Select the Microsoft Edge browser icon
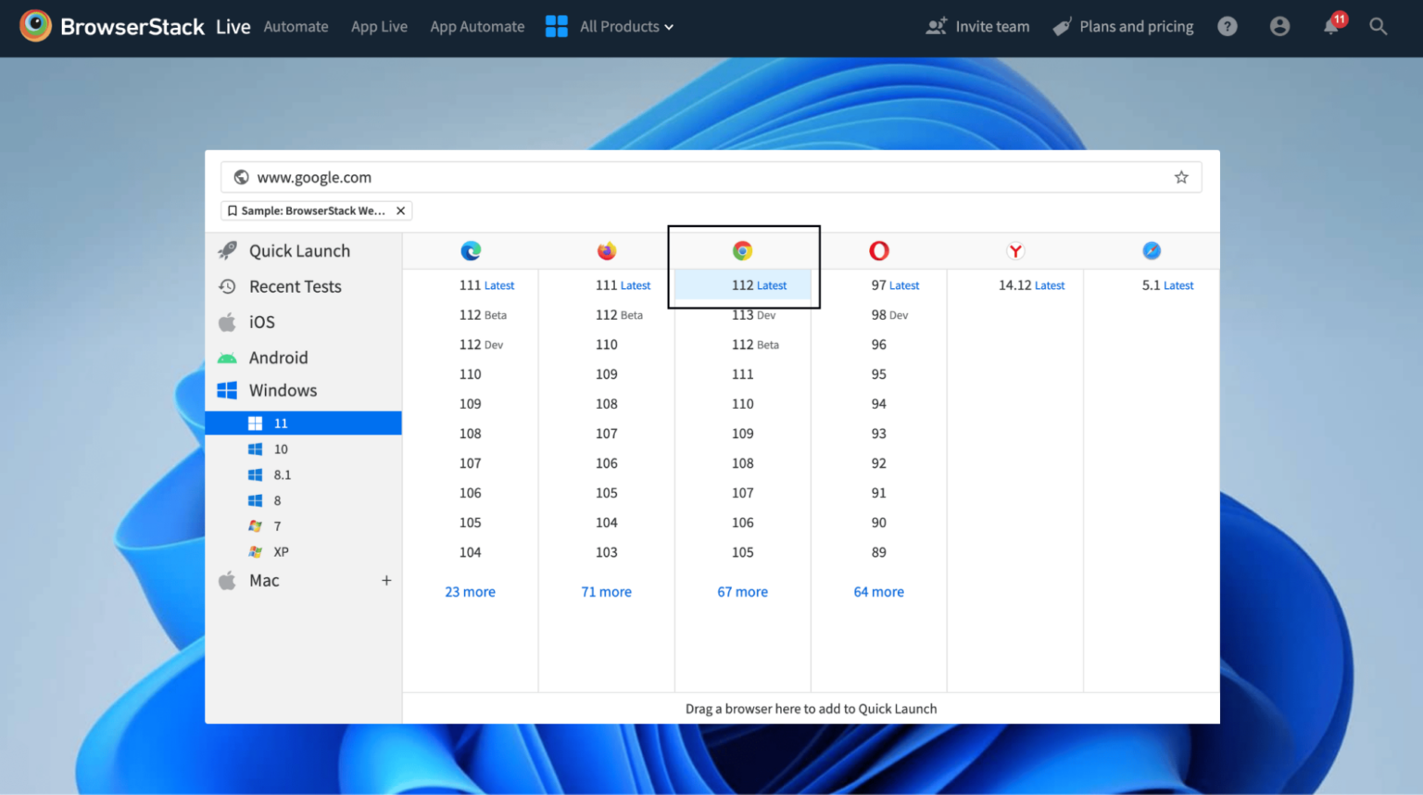This screenshot has height=795, width=1423. (x=471, y=250)
